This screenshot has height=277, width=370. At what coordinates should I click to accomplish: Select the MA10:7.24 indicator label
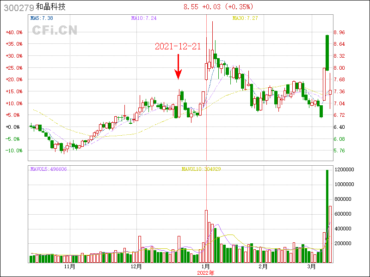[144, 18]
